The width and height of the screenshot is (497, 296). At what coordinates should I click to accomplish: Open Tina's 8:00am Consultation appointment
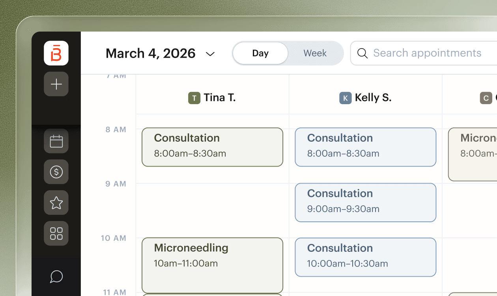pos(212,147)
